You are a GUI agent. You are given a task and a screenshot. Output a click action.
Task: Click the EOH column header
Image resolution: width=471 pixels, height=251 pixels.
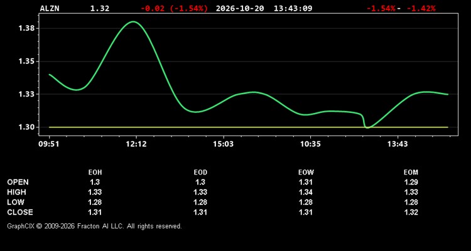95,173
